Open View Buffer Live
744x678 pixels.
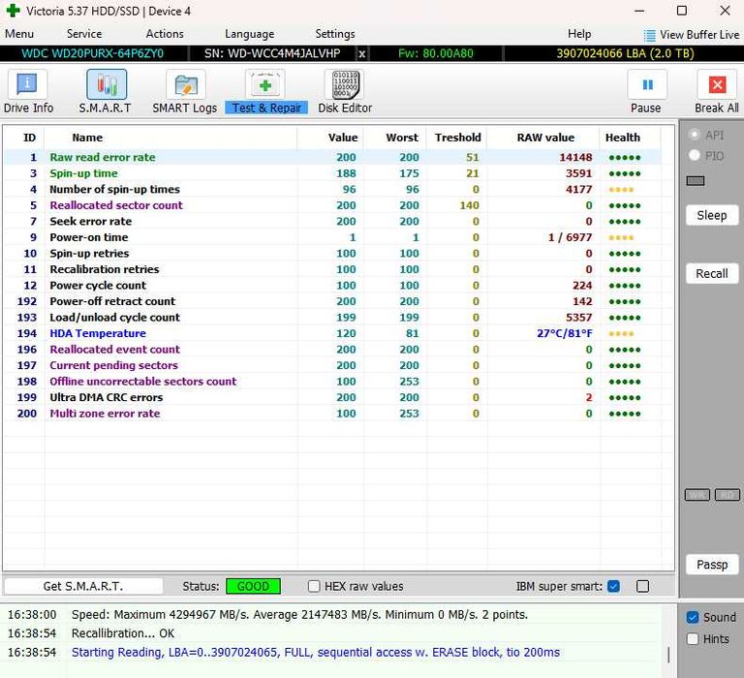pyautogui.click(x=692, y=35)
